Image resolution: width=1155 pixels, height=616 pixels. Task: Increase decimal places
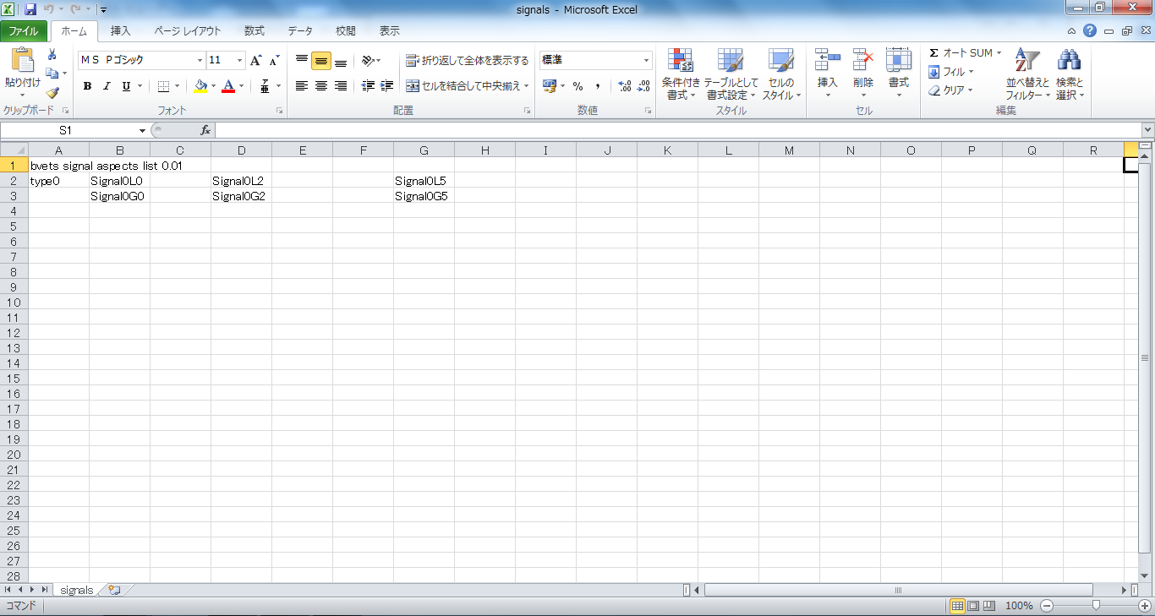(x=625, y=86)
